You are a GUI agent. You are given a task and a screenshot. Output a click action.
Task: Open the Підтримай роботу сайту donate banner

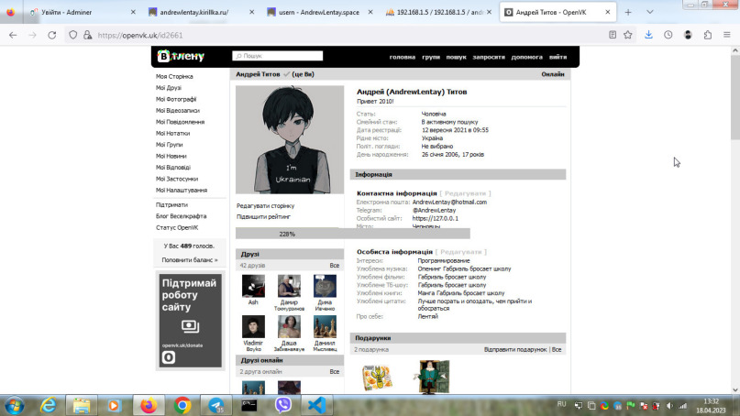(x=190, y=321)
